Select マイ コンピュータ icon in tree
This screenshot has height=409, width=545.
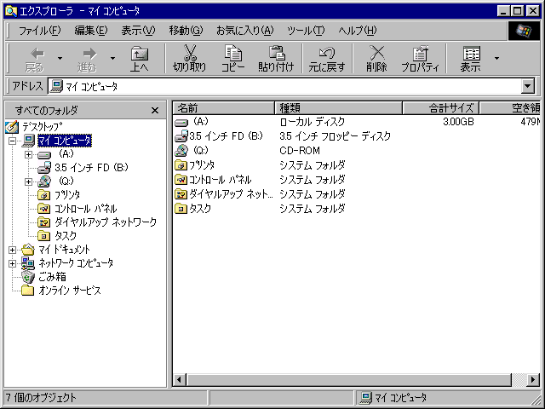point(28,141)
